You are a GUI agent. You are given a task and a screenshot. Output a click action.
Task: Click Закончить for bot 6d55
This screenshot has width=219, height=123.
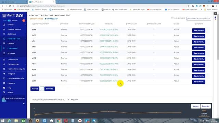[x=198, y=76]
